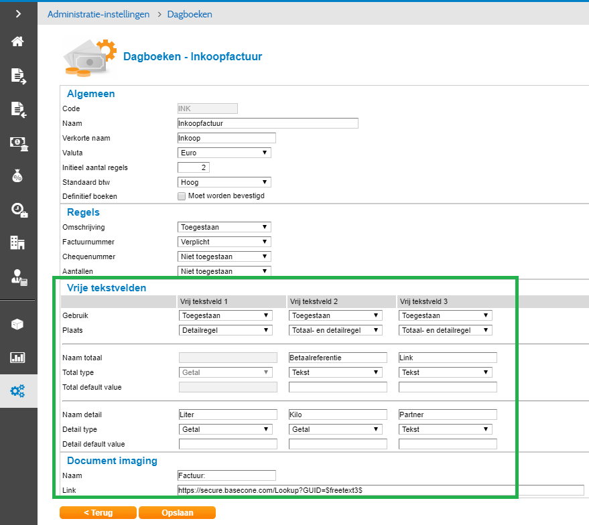
Task: Open the Factuurnummer dropdown set to Verplicht
Action: coord(224,242)
